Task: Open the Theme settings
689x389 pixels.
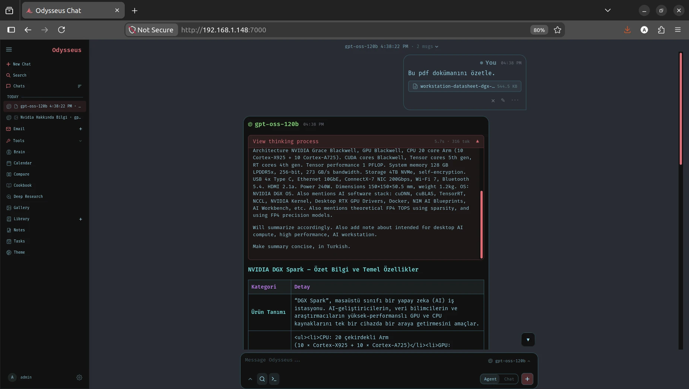Action: click(16, 252)
